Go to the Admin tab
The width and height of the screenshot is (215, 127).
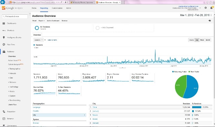click(x=69, y=8)
